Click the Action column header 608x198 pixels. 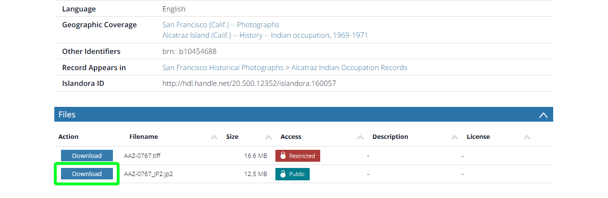[68, 137]
